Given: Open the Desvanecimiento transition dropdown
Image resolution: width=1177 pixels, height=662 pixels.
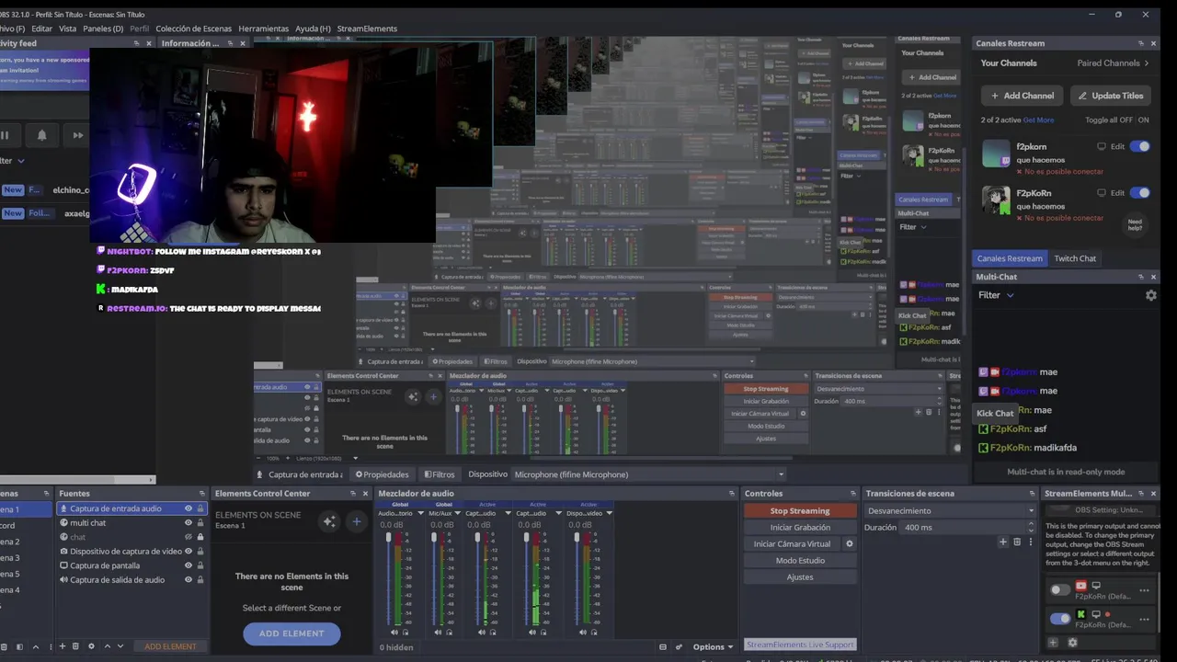Looking at the screenshot, I should 949,511.
